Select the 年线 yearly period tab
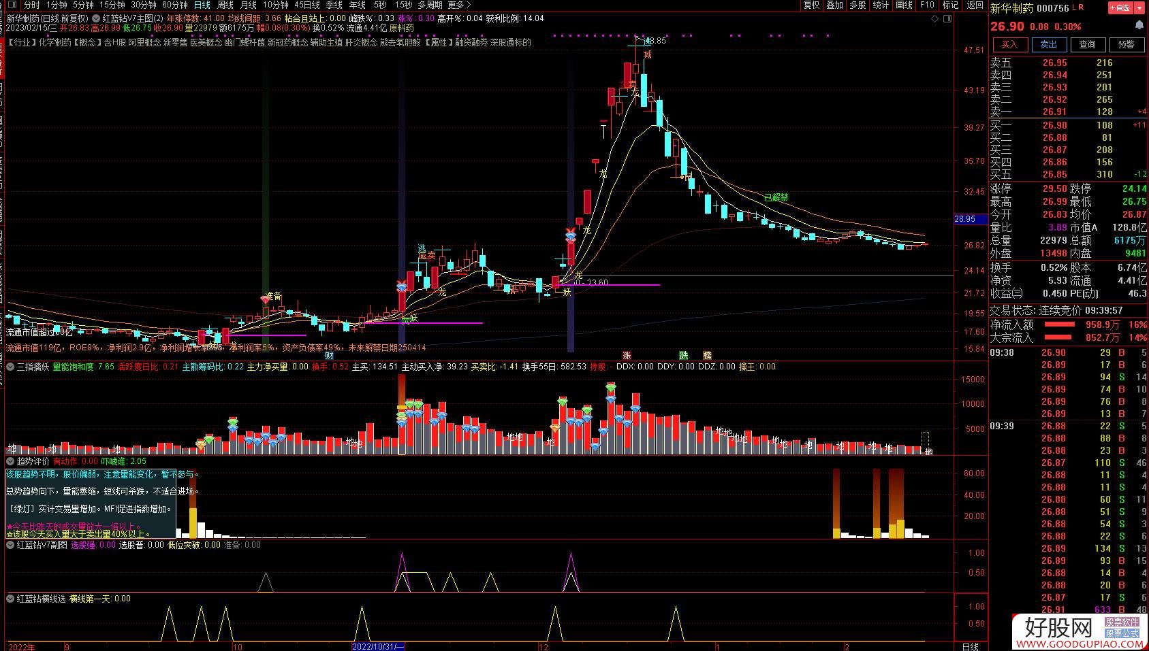 [x=357, y=5]
